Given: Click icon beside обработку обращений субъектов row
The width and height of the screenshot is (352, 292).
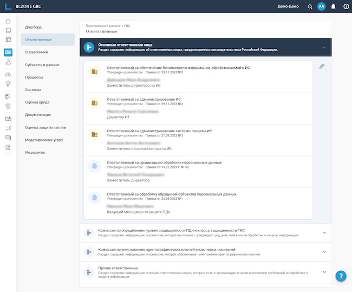Looking at the screenshot, I should tap(95, 198).
